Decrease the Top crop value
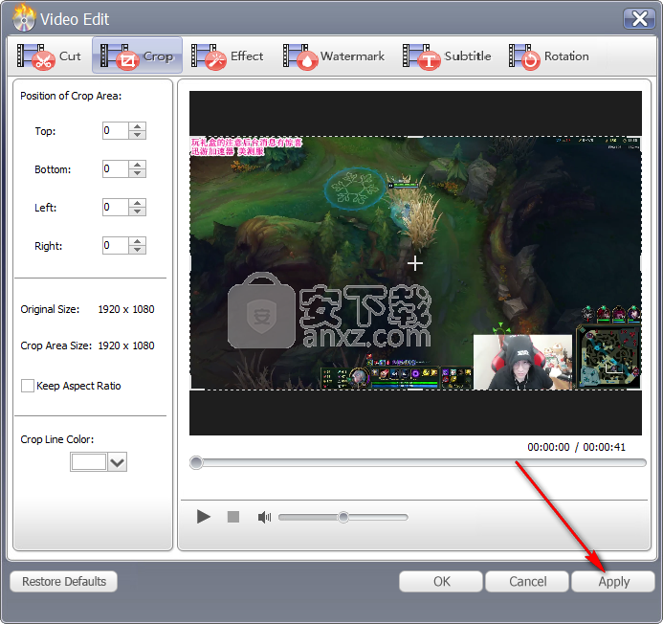 (x=138, y=135)
